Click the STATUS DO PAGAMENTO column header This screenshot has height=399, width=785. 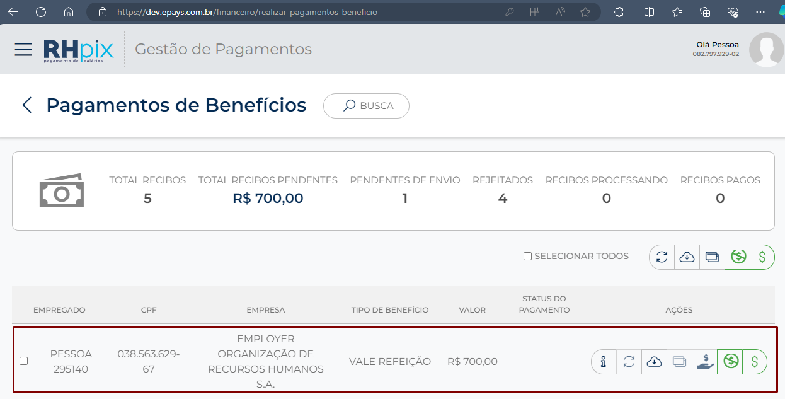pos(544,304)
